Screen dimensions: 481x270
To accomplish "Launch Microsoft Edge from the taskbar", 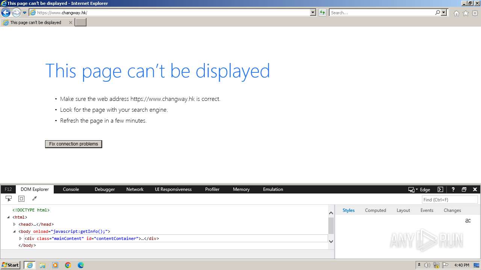I will click(x=81, y=265).
